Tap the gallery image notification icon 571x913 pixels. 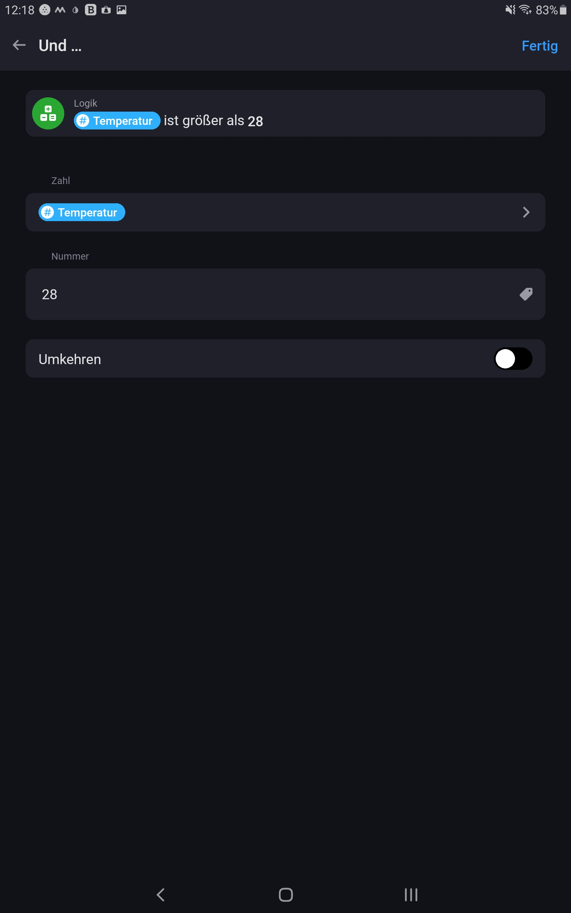click(121, 9)
